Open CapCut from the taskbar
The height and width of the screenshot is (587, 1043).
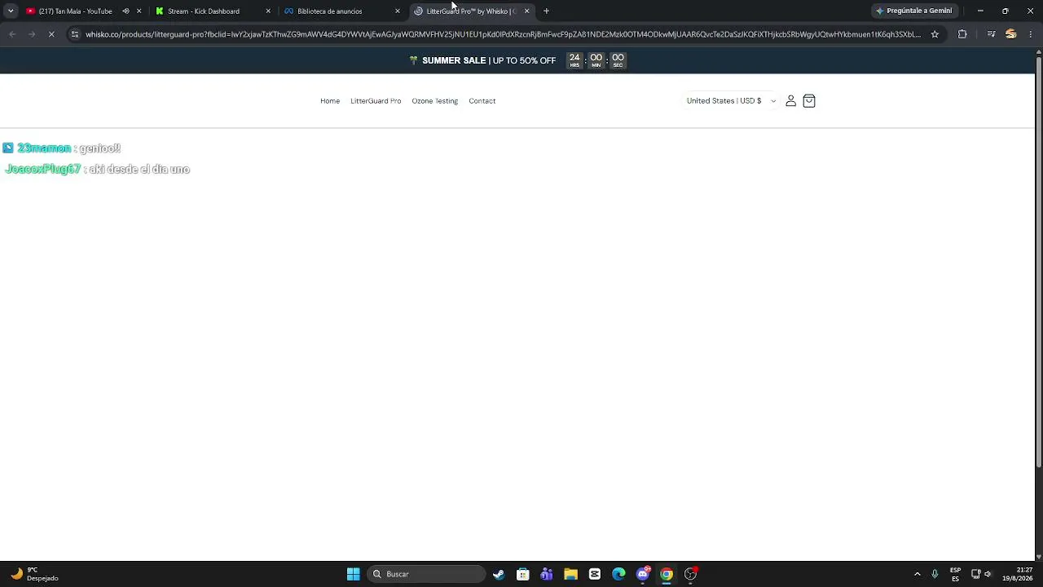click(x=594, y=574)
